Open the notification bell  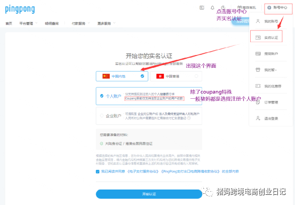pos(212,7)
